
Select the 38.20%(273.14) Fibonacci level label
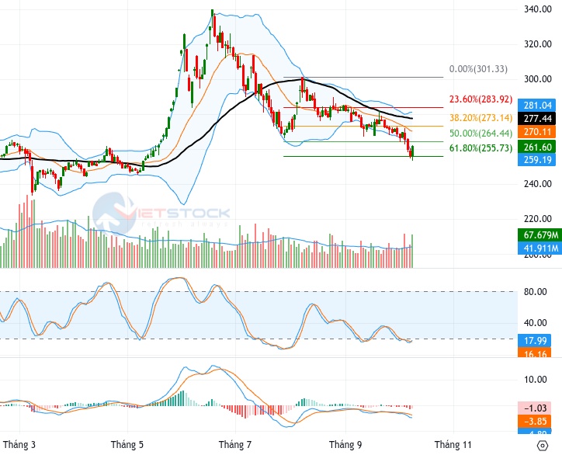tap(481, 117)
